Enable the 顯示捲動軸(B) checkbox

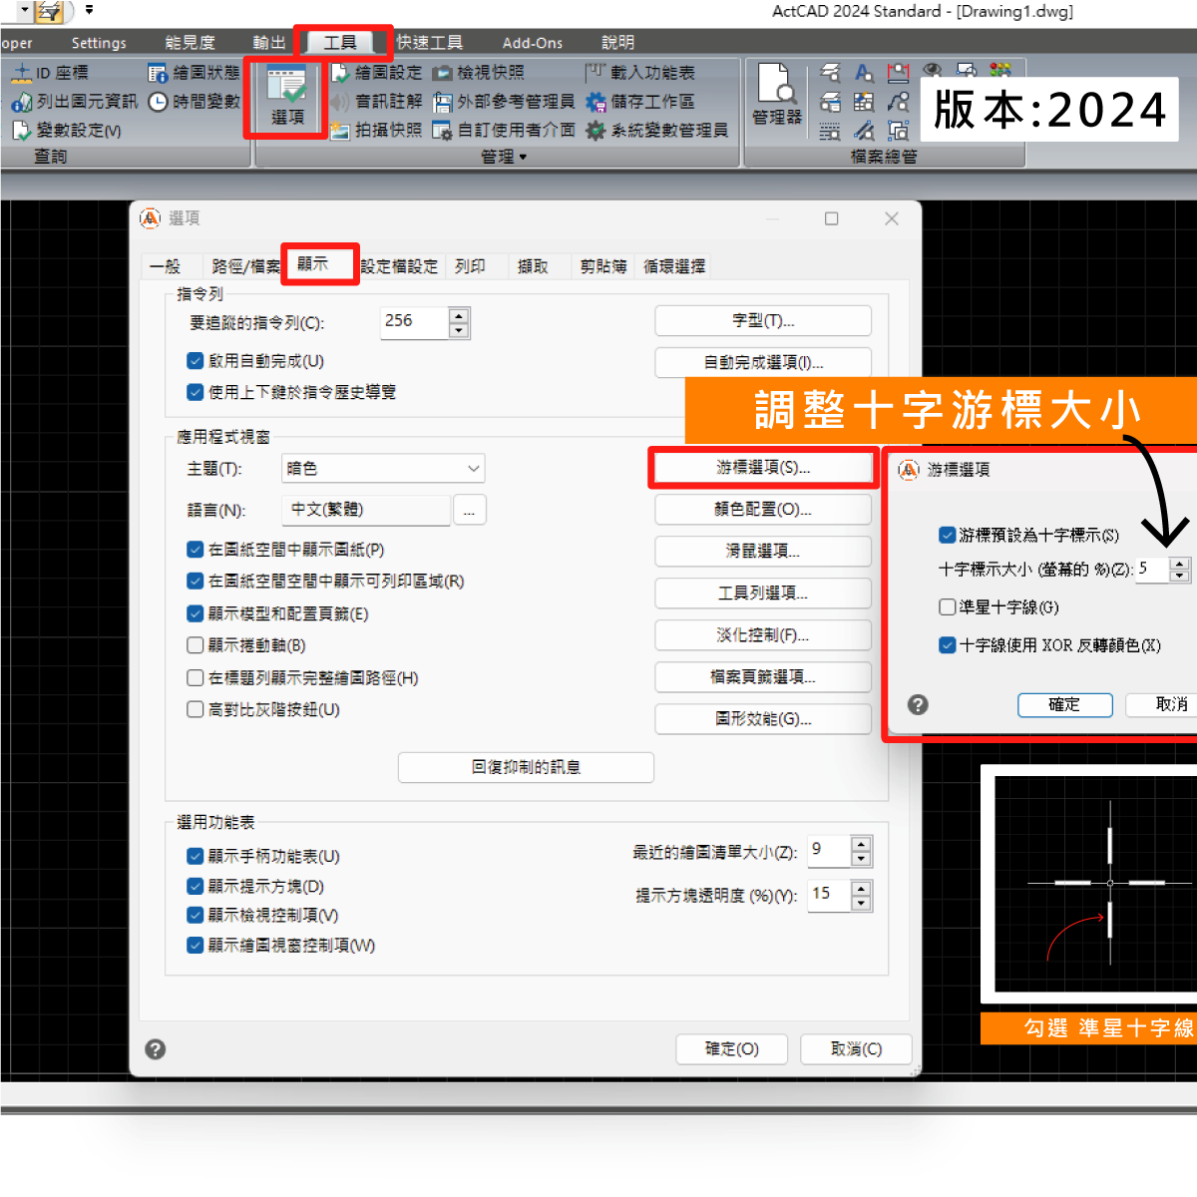point(196,645)
